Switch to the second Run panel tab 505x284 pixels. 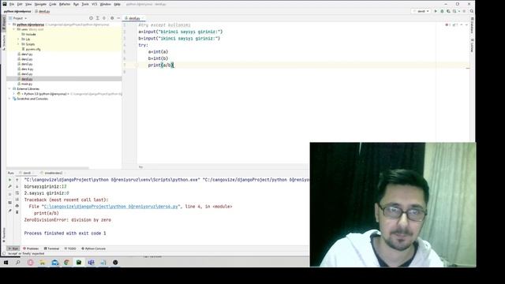tap(52, 173)
